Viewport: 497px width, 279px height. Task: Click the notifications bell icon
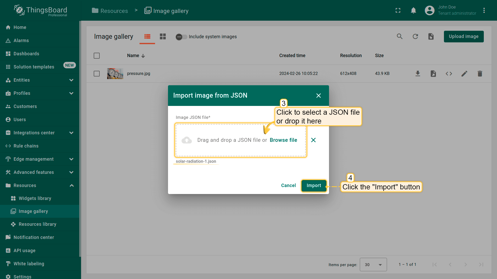(x=413, y=11)
